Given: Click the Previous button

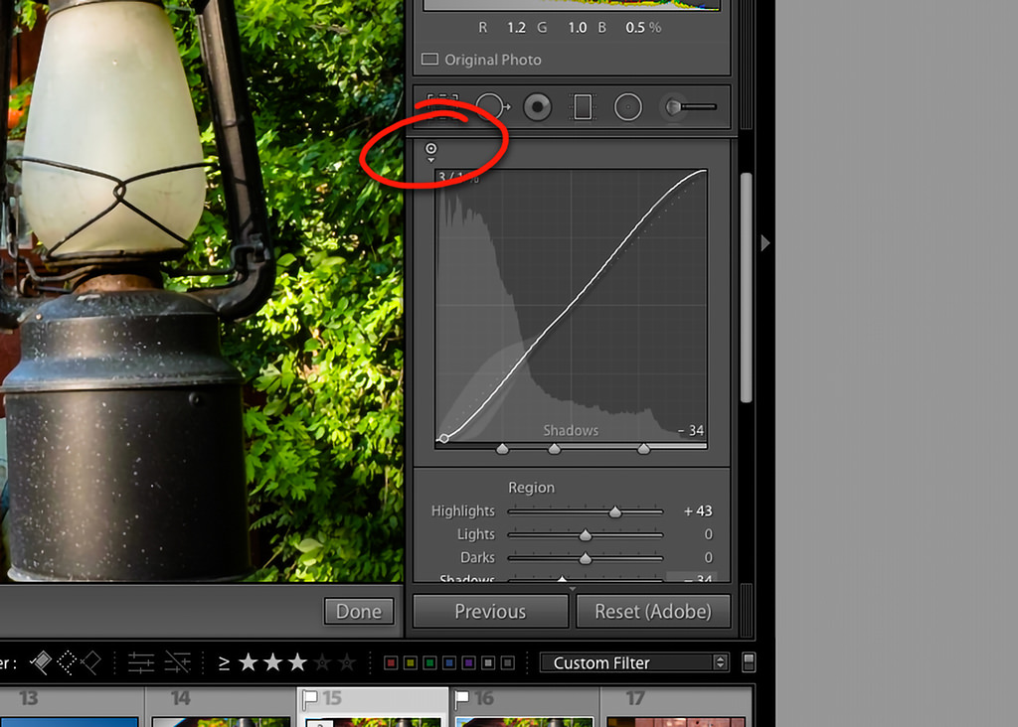Looking at the screenshot, I should tap(490, 612).
